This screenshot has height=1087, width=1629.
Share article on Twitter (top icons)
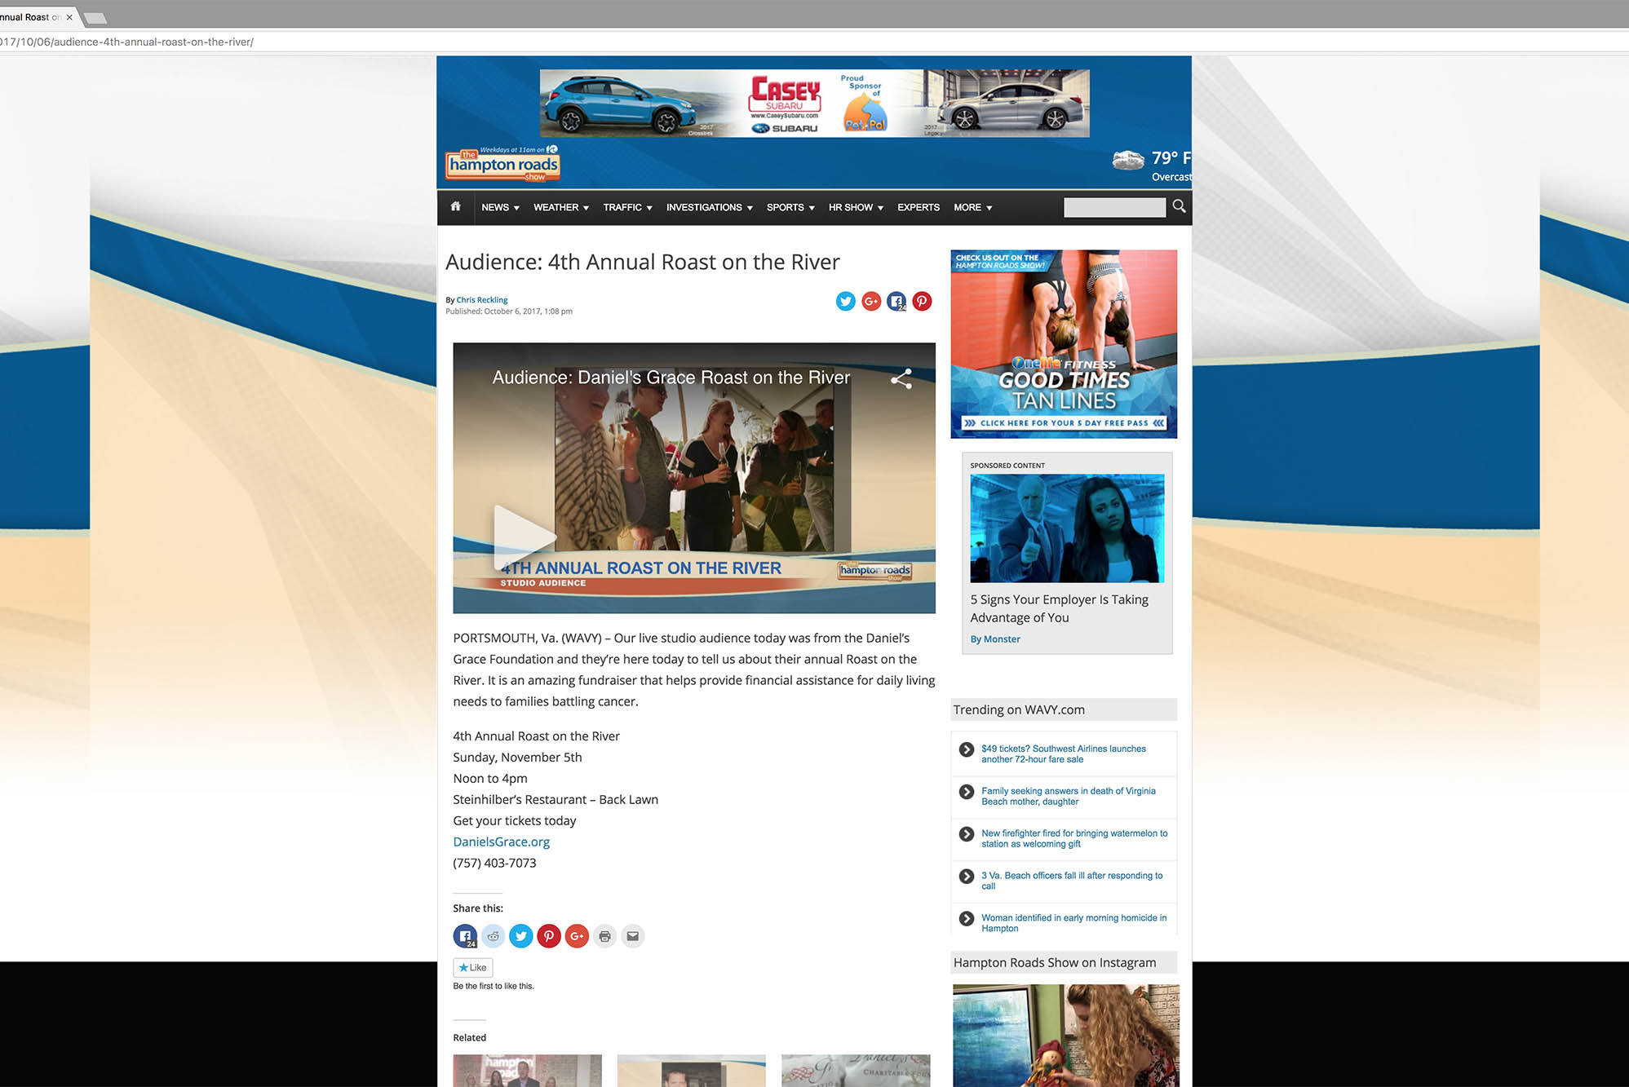point(846,302)
